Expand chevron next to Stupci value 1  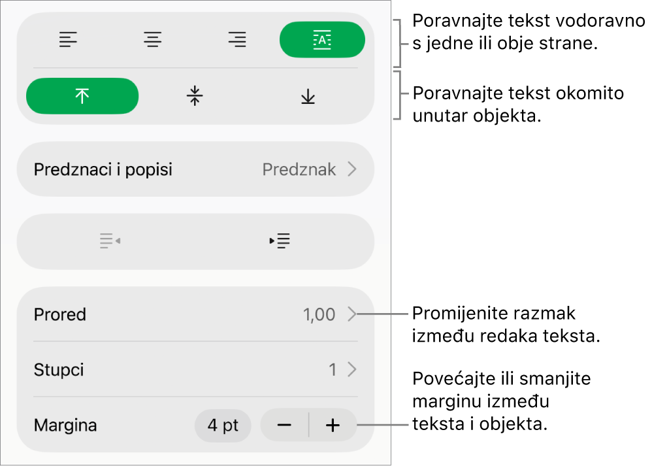tap(352, 369)
